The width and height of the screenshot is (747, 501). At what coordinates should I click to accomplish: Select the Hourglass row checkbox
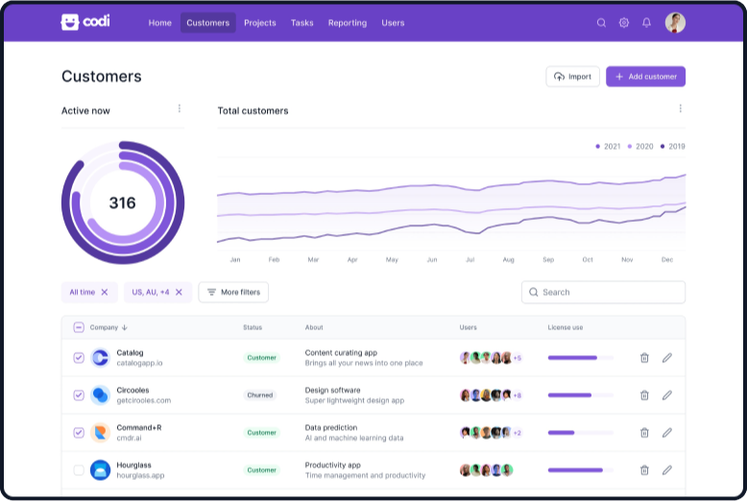coord(79,470)
